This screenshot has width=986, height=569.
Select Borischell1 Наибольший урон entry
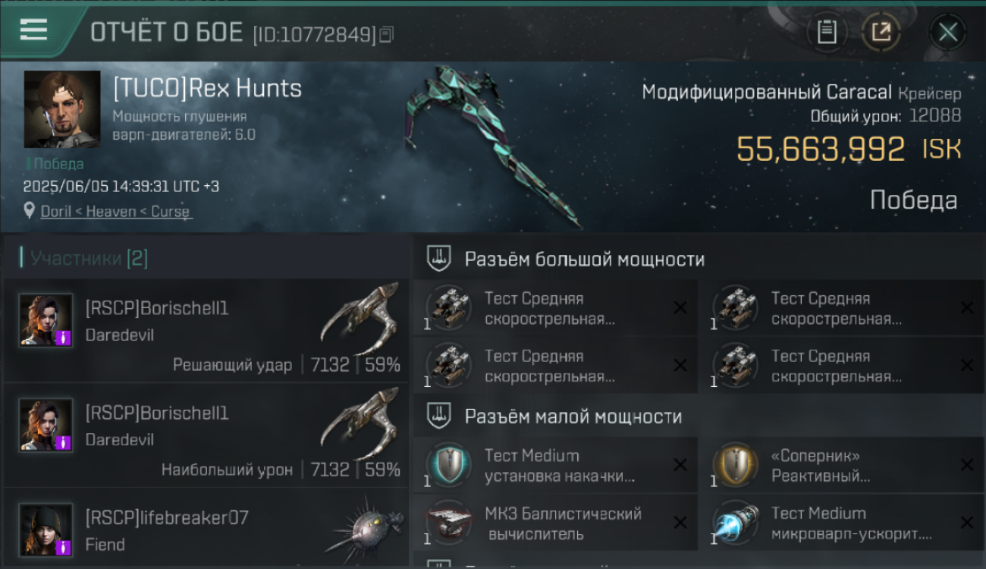pyautogui.click(x=206, y=435)
